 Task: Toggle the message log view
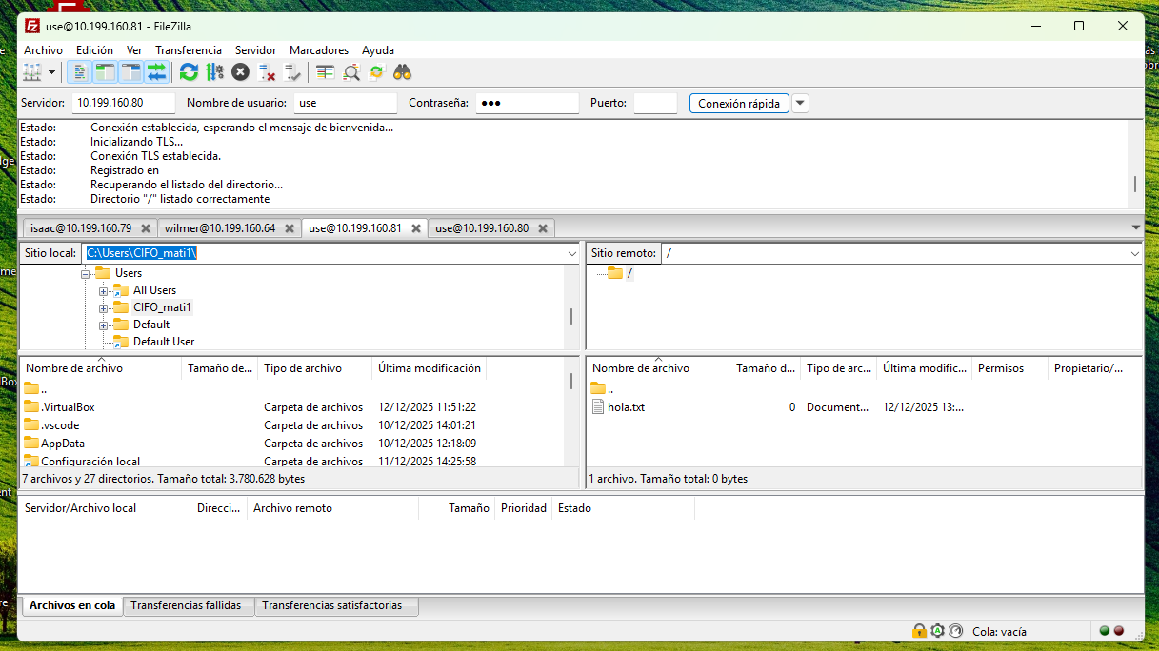point(80,72)
